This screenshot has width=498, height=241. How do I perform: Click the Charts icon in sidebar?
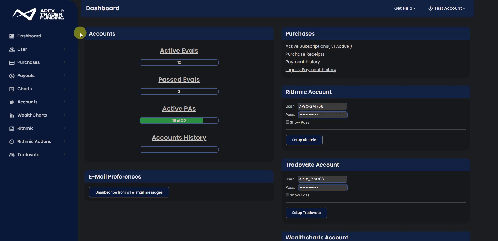click(12, 89)
